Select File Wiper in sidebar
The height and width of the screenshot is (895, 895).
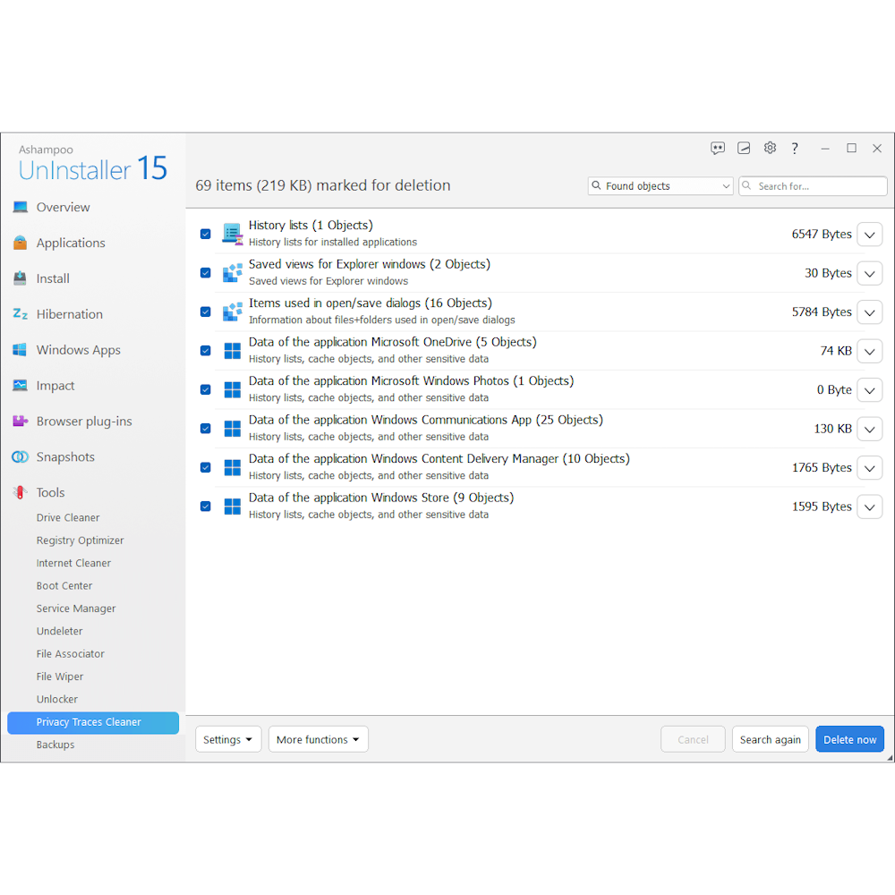pos(59,677)
